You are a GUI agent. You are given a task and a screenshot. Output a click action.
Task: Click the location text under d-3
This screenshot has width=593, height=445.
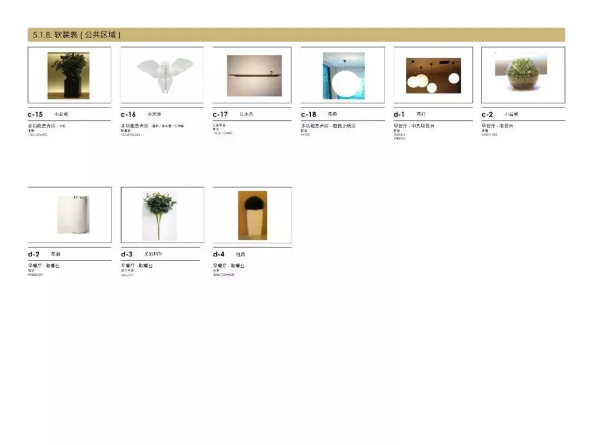pyautogui.click(x=137, y=266)
